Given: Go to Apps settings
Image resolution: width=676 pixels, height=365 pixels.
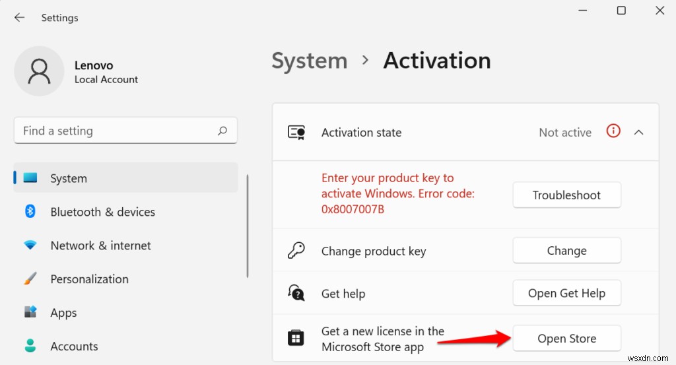Looking at the screenshot, I should (63, 313).
